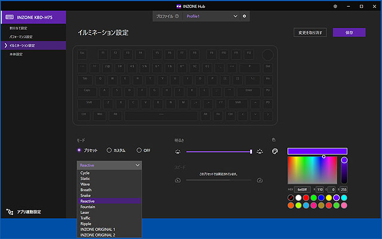Image resolution: width=382 pixels, height=239 pixels.
Task: Choose Snake from the preset list
Action: coord(109,195)
